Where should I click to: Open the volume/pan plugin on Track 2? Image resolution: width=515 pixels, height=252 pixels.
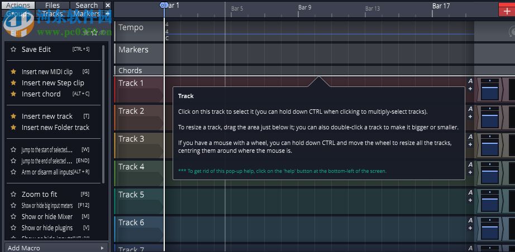click(490, 117)
